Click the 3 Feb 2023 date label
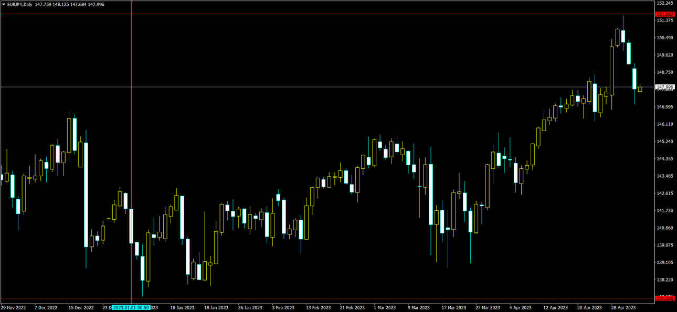The width and height of the screenshot is (677, 312). click(x=283, y=308)
